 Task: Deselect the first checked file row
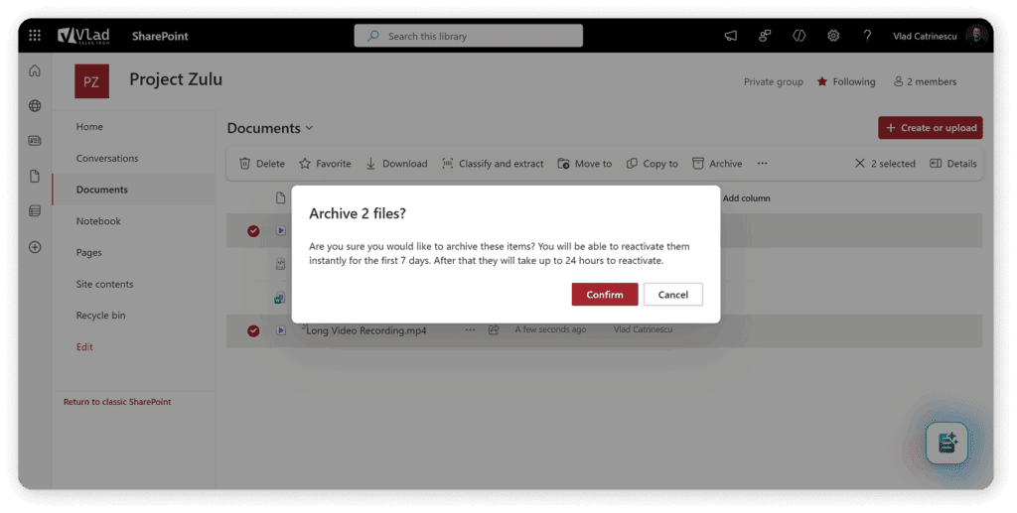253,231
